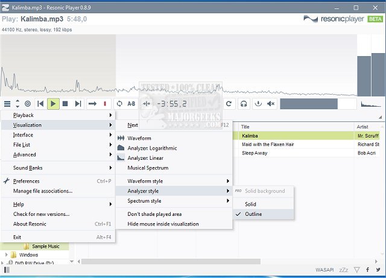The height and width of the screenshot is (278, 386).
Task: Toggle Don't shade played area
Action: [174, 214]
